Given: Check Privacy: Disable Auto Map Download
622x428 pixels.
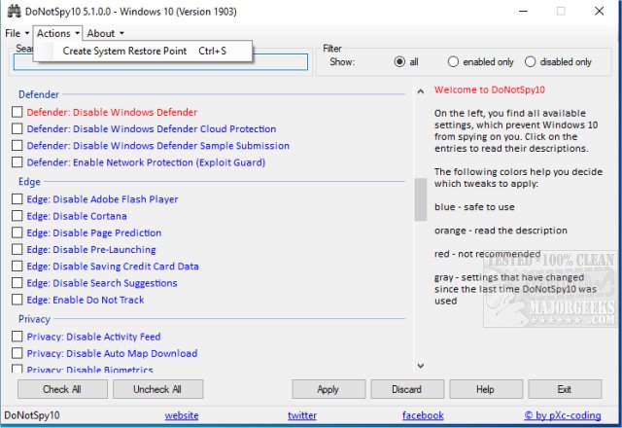Looking at the screenshot, I should point(17,353).
